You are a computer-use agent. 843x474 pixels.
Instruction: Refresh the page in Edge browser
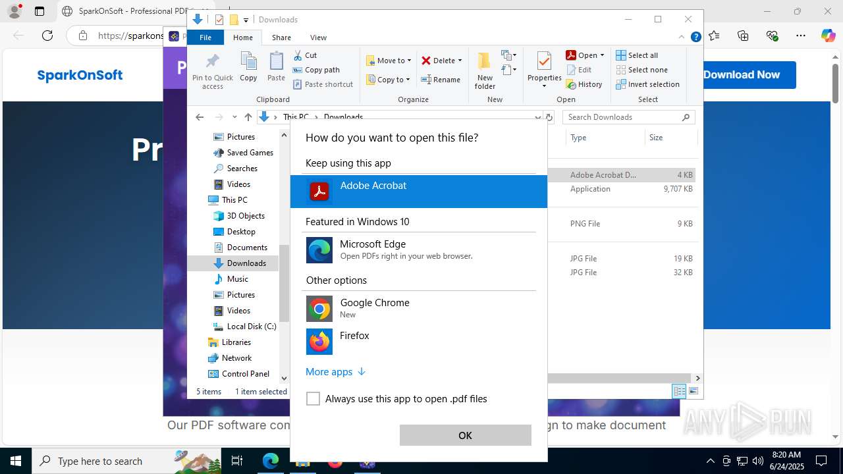tap(47, 36)
